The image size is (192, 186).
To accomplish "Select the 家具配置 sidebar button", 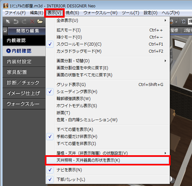I will 17,72.
